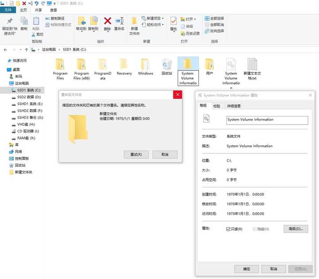Open the quick access toolbar customize dropdown

pyautogui.click(x=54, y=4)
